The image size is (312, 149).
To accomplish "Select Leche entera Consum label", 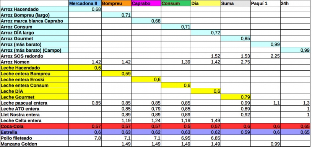I will coord(34,85).
